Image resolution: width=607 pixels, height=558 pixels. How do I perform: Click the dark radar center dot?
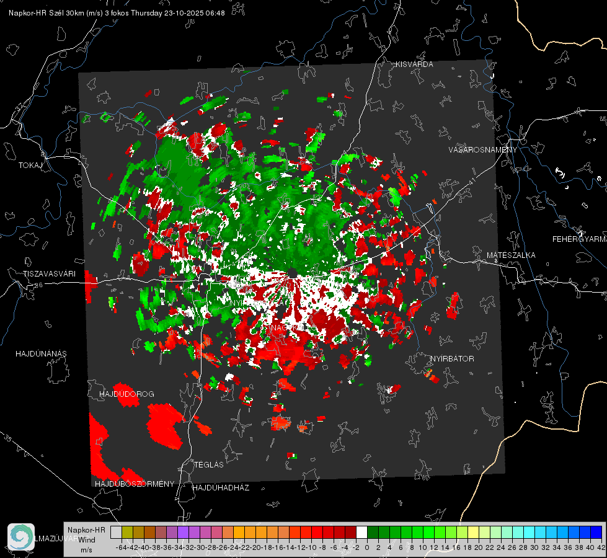click(292, 273)
